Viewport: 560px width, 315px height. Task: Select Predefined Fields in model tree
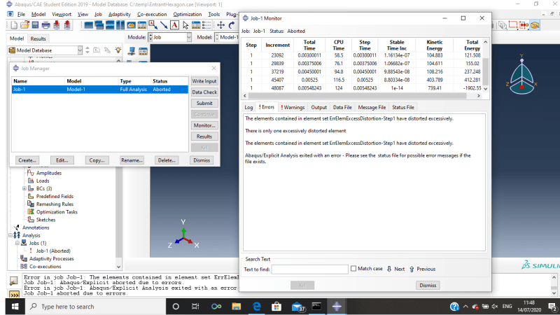point(55,197)
